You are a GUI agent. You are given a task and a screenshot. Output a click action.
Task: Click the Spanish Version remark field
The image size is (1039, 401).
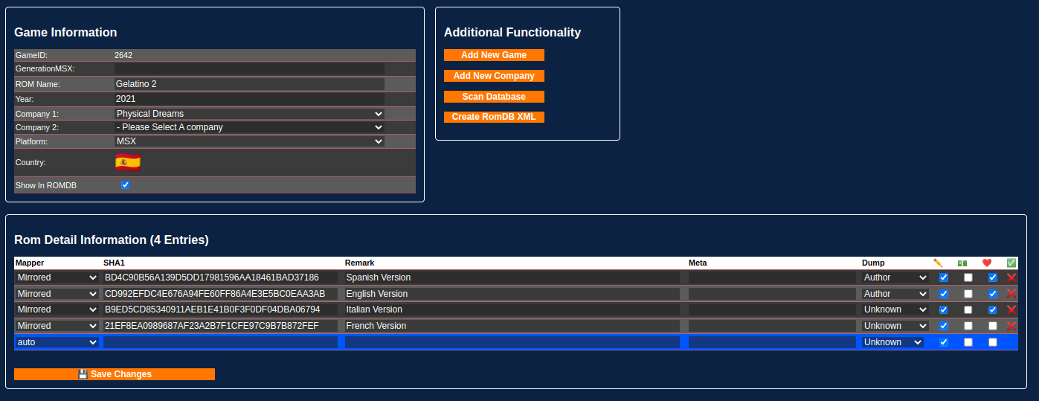(x=512, y=278)
